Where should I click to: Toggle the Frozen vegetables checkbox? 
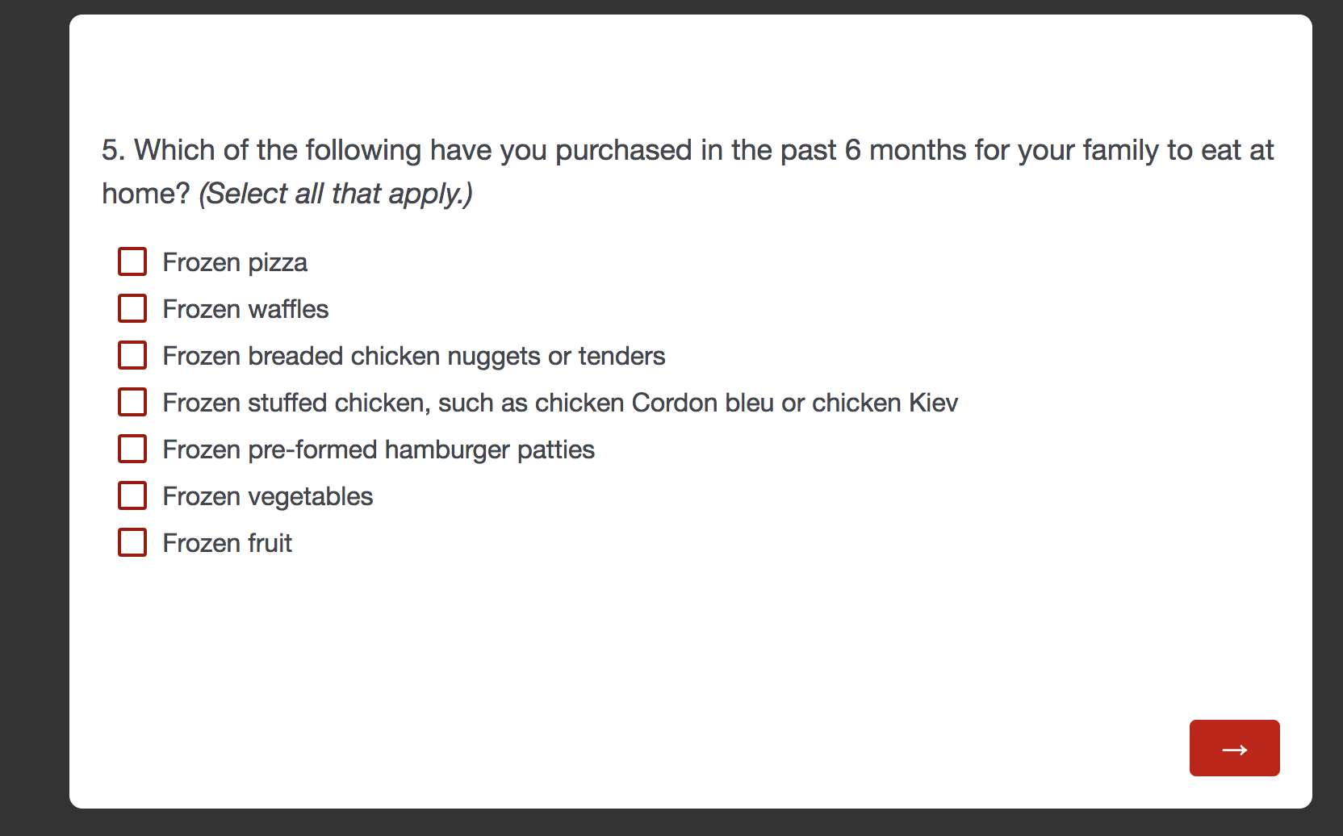click(132, 495)
